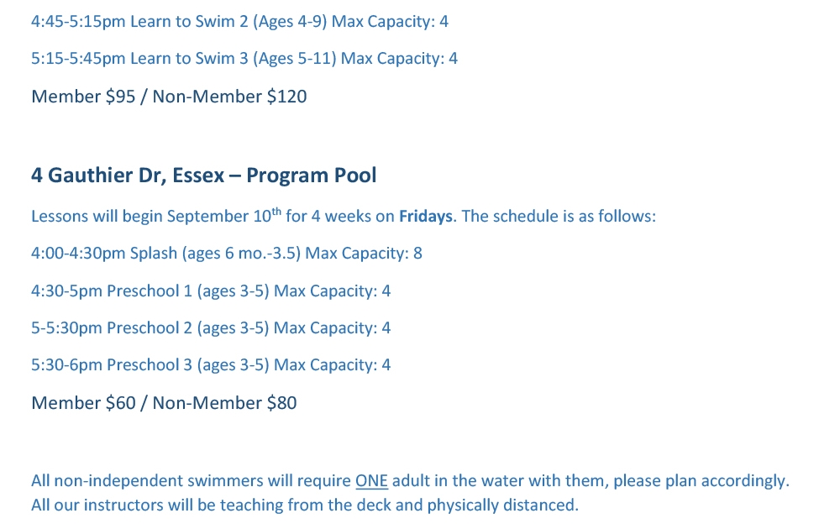Click the word 'Essex' in the heading
This screenshot has width=840, height=529.
[x=198, y=175]
